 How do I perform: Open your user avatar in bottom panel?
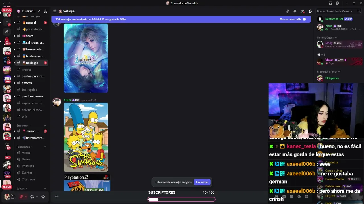(7, 196)
